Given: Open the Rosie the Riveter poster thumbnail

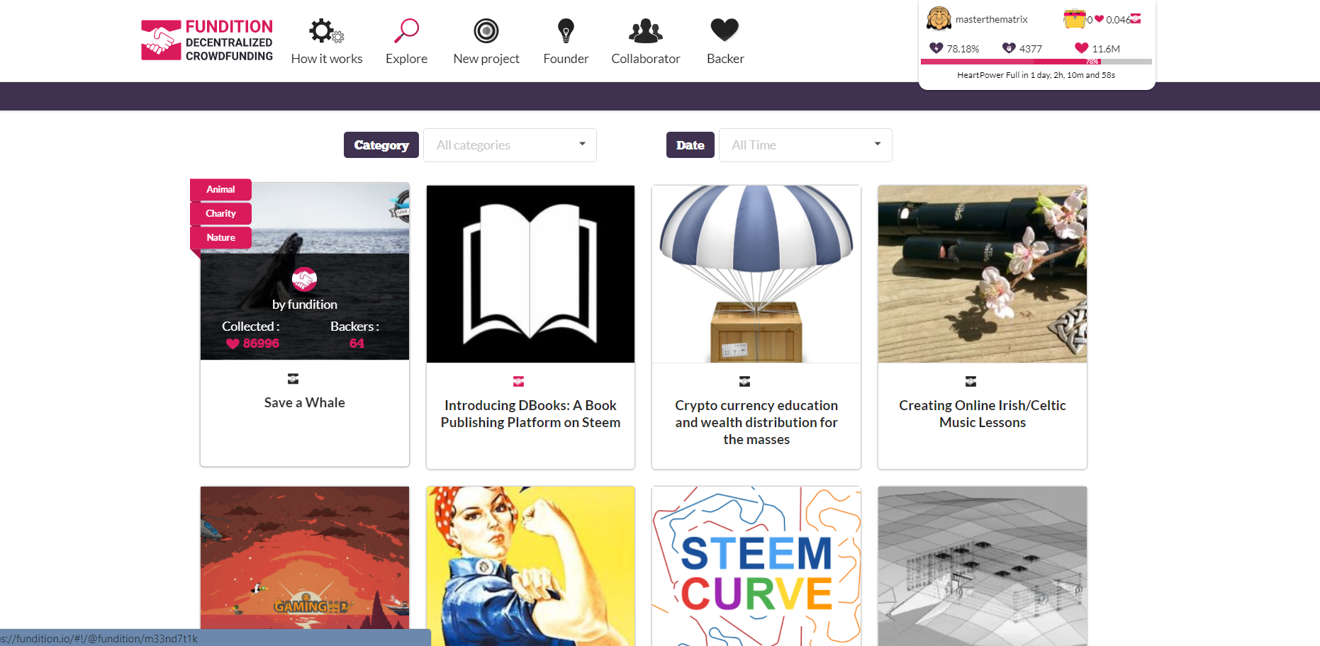Looking at the screenshot, I should pyautogui.click(x=530, y=566).
